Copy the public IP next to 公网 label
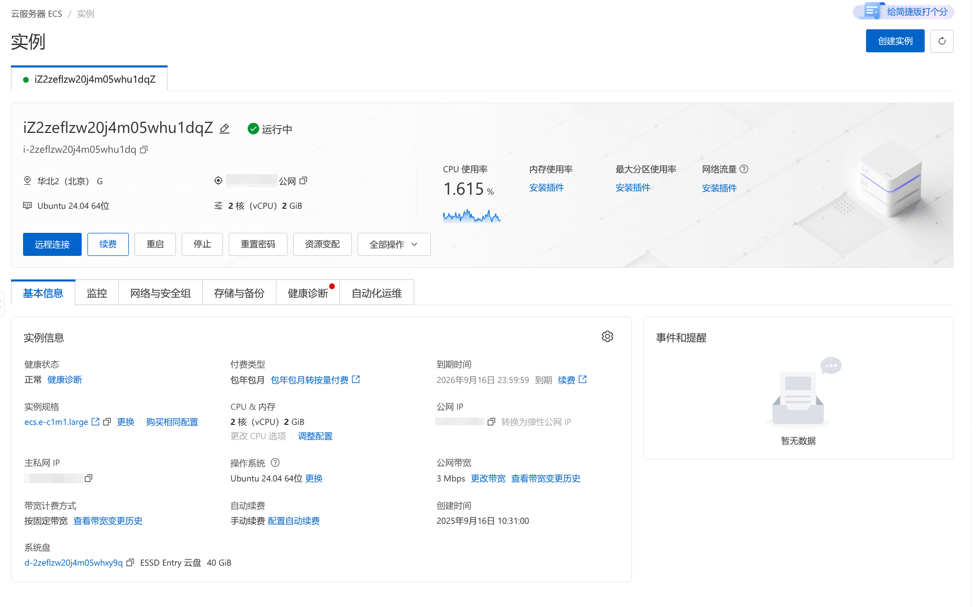 pyautogui.click(x=303, y=181)
